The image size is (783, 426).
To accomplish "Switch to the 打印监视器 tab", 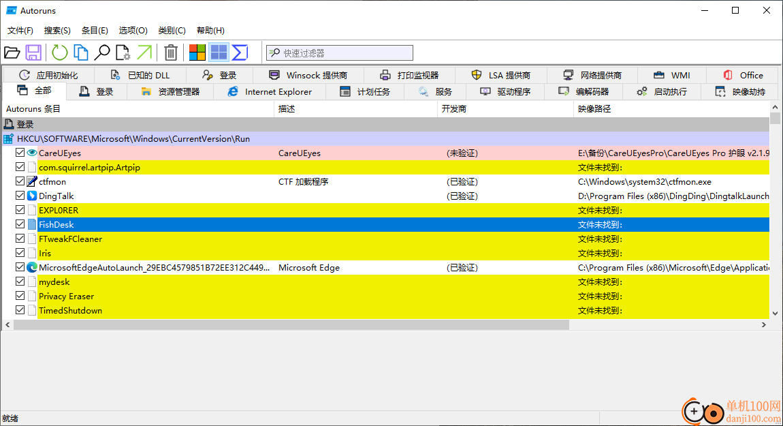I will point(409,75).
